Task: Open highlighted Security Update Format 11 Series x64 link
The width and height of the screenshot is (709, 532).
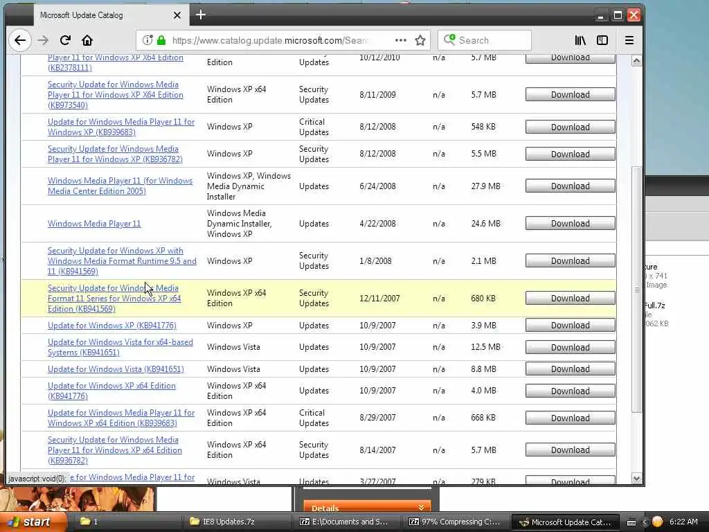Action: point(114,298)
